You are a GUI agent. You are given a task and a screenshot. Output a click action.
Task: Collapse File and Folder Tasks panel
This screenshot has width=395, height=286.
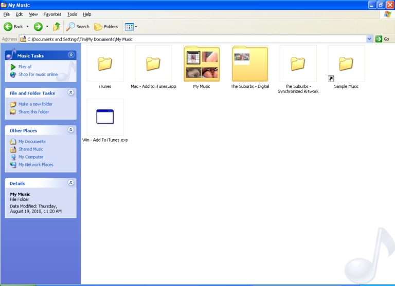click(70, 93)
